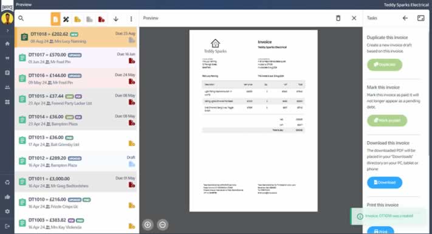Viewport: 432px width, 234px height.
Task: Select the highlighted orange document filter icon
Action: (x=55, y=19)
